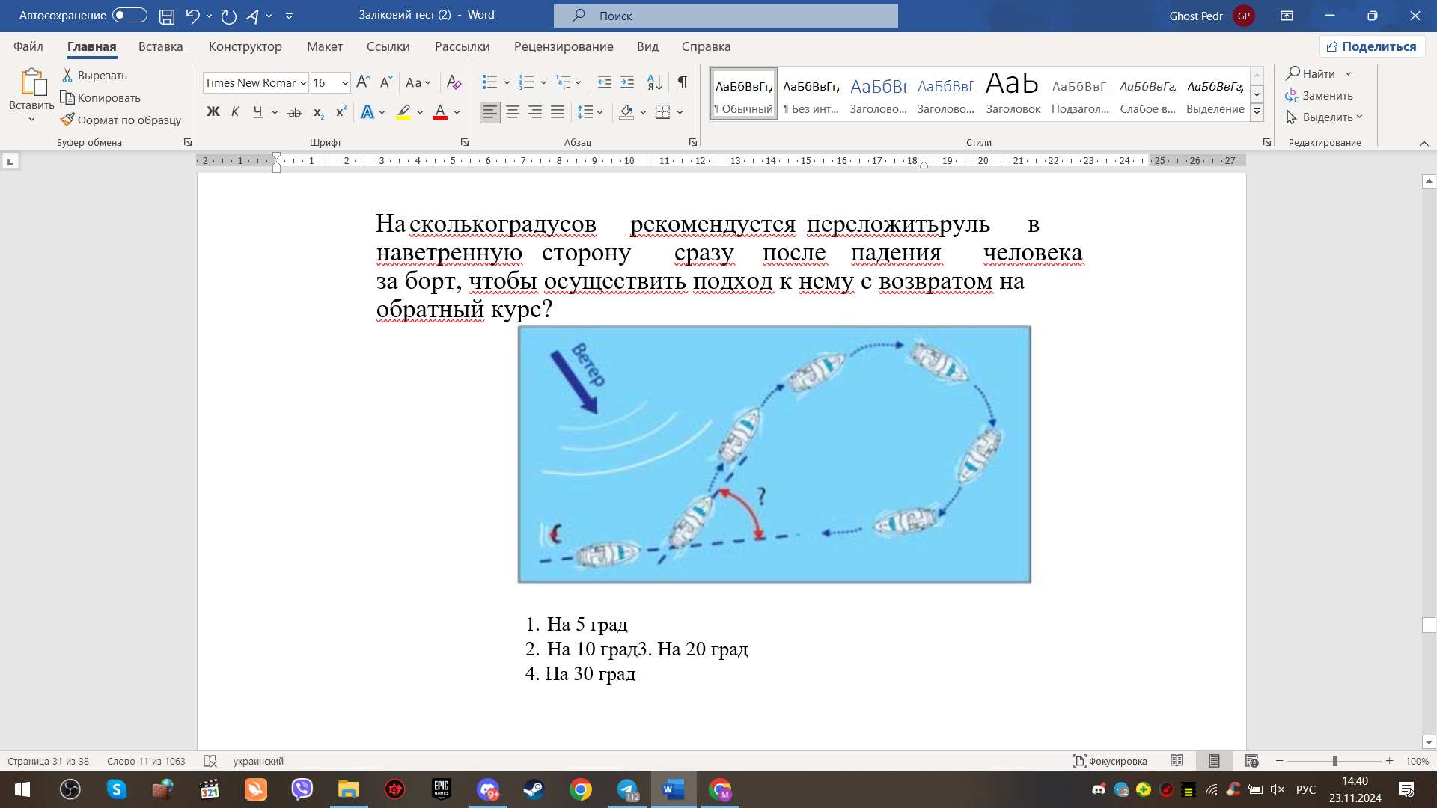Apply the Выделение style
1437x808 pixels.
pos(1215,94)
